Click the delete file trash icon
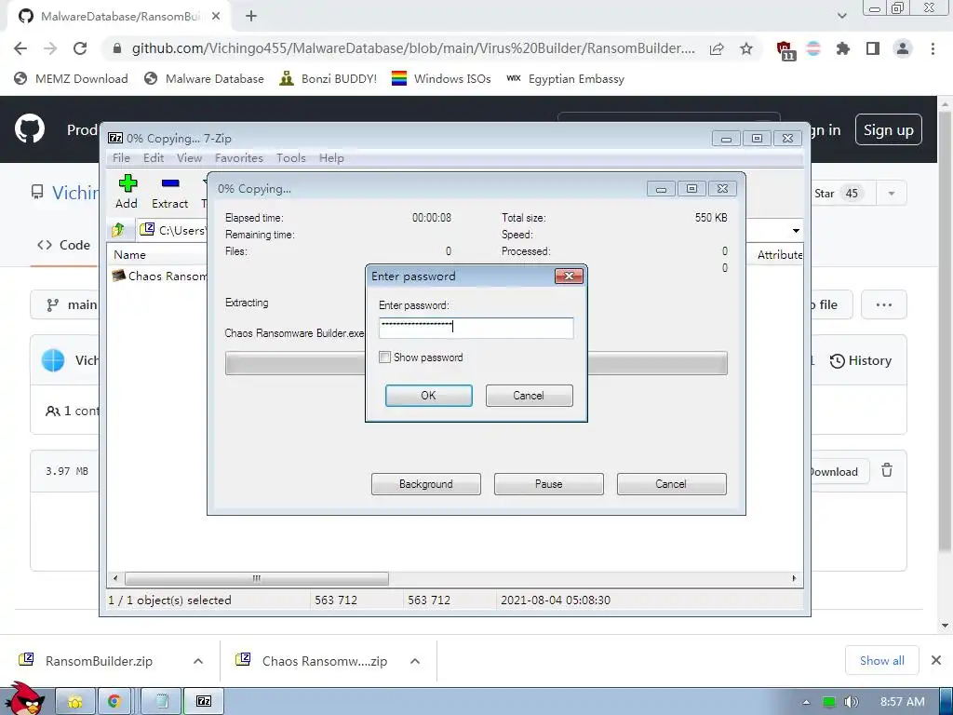The image size is (953, 715). point(887,470)
